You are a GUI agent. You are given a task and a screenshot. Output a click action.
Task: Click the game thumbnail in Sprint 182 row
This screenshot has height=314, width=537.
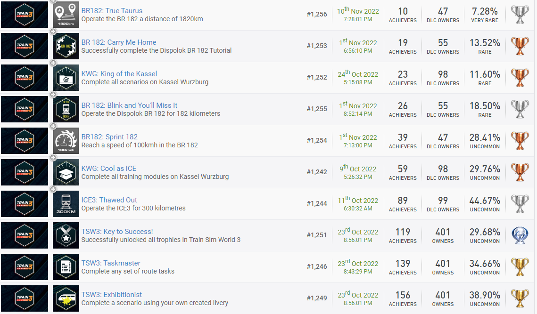[x=25, y=141]
